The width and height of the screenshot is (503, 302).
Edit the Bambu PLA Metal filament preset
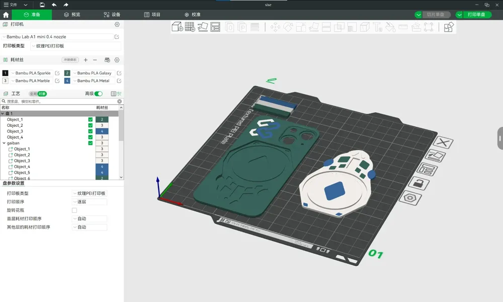coord(119,81)
